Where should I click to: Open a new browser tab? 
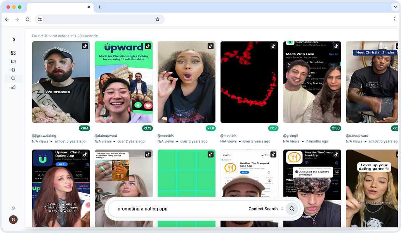[x=99, y=7]
